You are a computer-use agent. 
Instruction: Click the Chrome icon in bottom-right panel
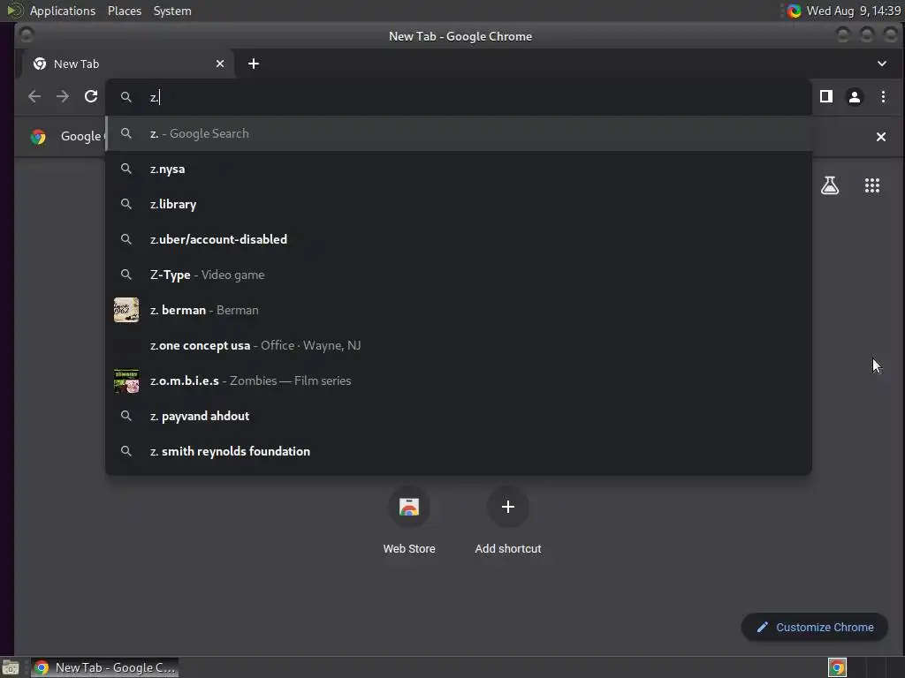click(837, 667)
